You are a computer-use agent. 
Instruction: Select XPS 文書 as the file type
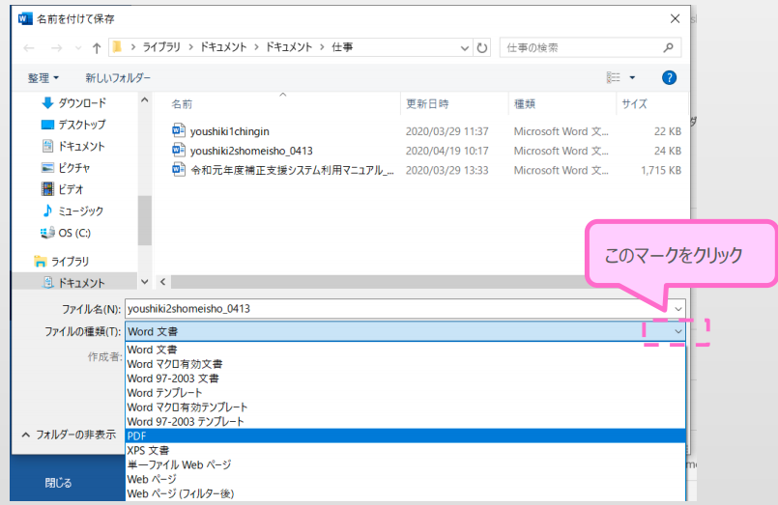(405, 450)
